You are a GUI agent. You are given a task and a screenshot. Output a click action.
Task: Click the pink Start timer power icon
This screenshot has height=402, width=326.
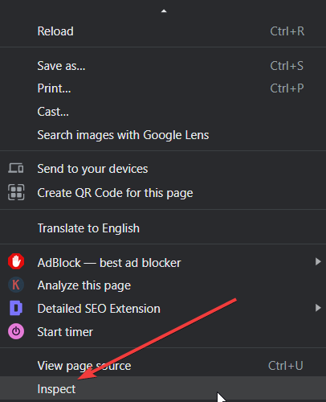16,331
